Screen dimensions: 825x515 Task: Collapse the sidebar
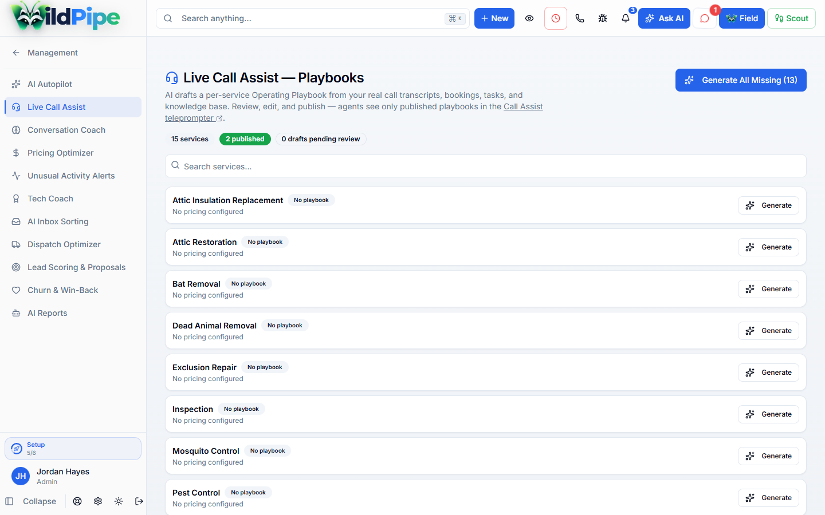(31, 501)
